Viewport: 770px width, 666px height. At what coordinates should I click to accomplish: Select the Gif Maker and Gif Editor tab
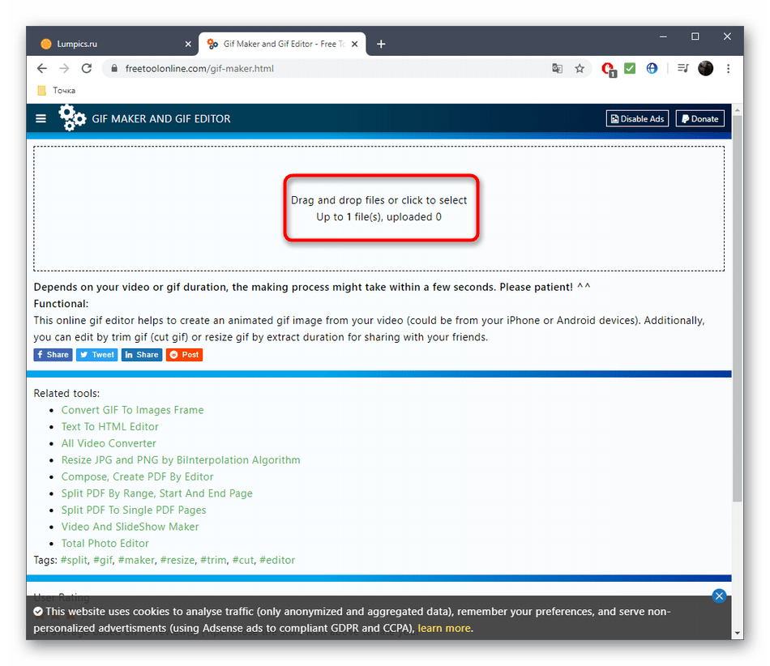pyautogui.click(x=282, y=45)
